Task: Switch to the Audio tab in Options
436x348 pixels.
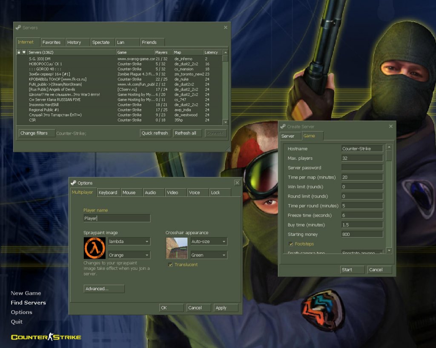Action: point(154,192)
